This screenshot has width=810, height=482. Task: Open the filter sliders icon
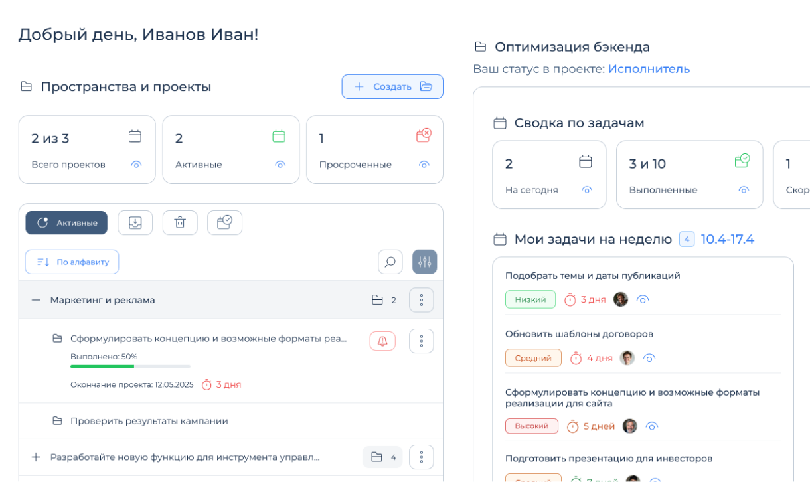pos(425,262)
